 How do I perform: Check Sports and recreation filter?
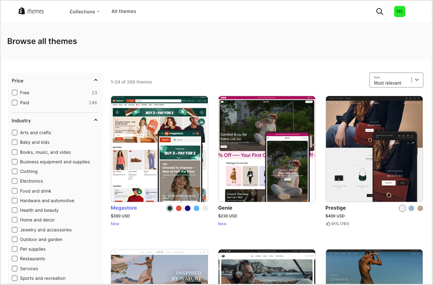(x=15, y=278)
